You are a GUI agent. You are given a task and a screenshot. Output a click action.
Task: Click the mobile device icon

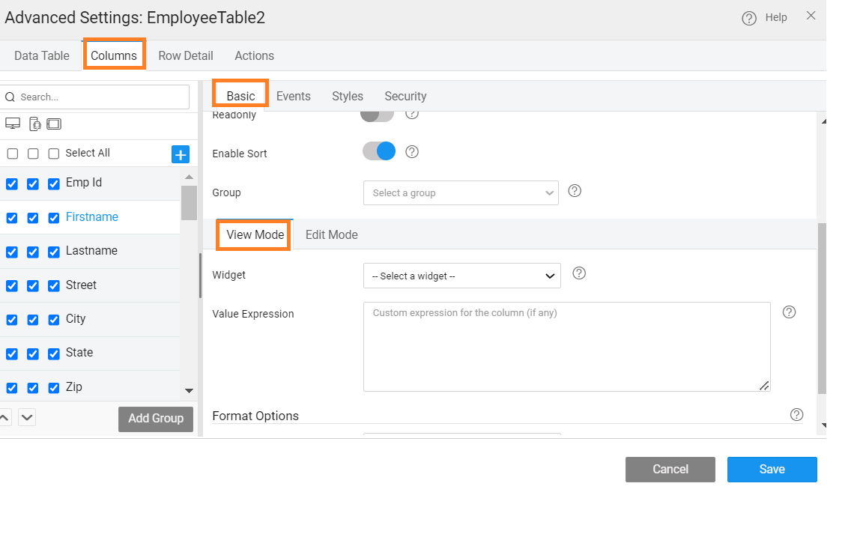(x=34, y=124)
